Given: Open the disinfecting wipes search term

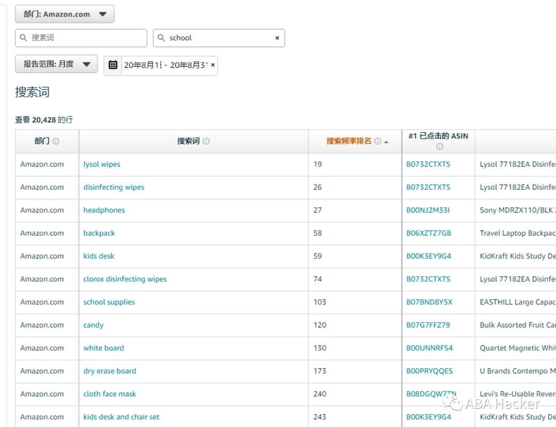Looking at the screenshot, I should coord(114,187).
